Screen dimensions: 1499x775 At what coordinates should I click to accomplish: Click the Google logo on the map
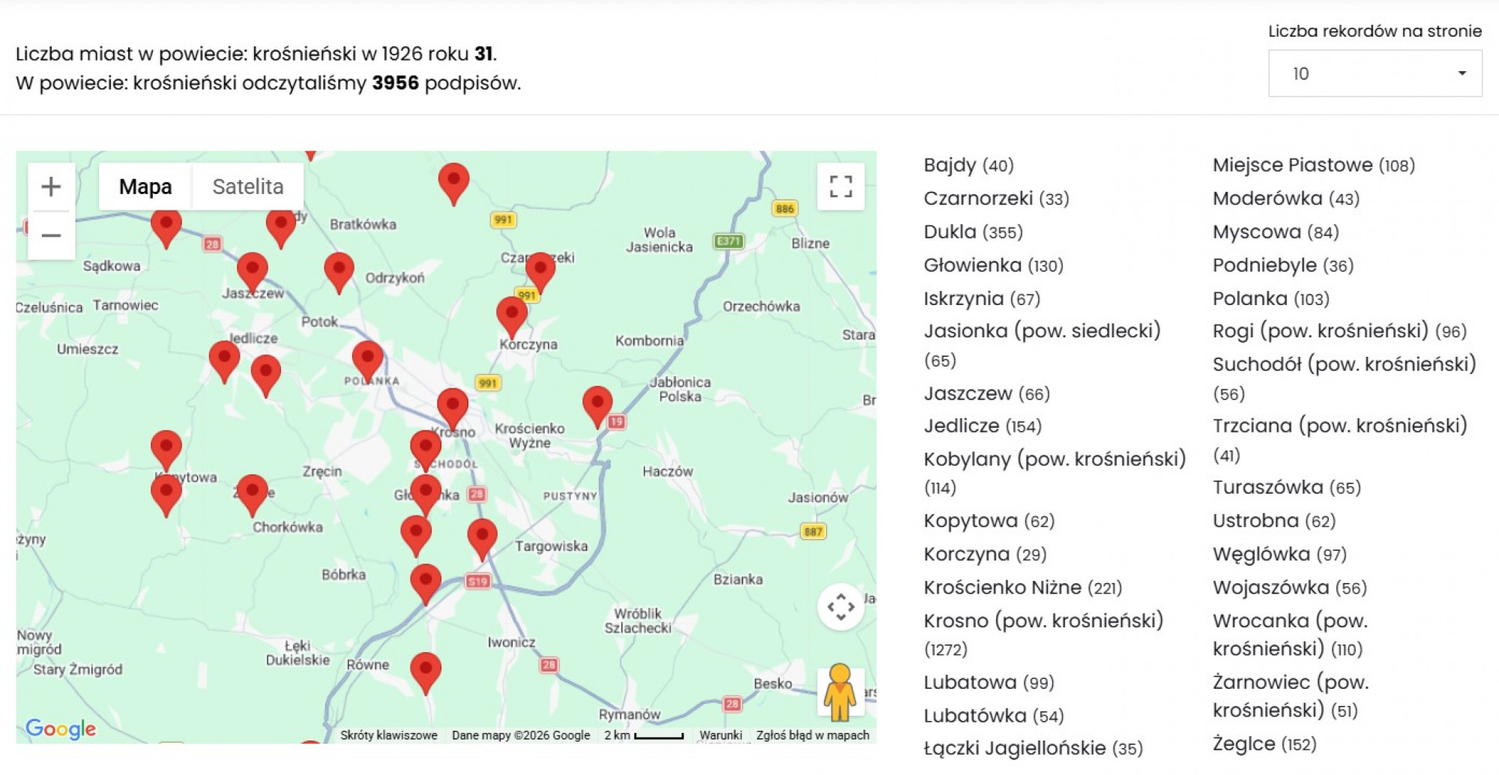(61, 728)
